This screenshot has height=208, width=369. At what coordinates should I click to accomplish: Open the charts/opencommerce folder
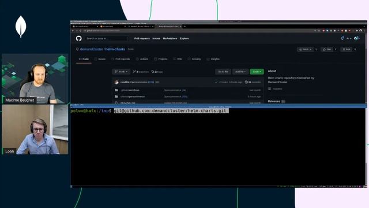click(x=133, y=96)
